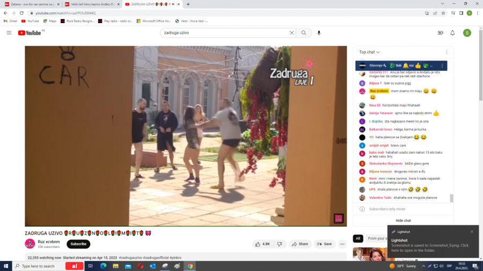Screen dimensions: 483x271
Task: Subscribe to Ruz xcvbnm channel
Action: (x=78, y=244)
